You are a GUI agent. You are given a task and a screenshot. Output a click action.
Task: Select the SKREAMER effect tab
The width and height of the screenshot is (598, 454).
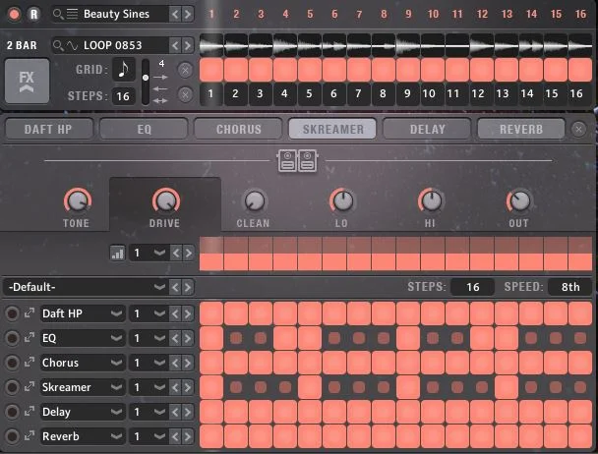(x=332, y=130)
